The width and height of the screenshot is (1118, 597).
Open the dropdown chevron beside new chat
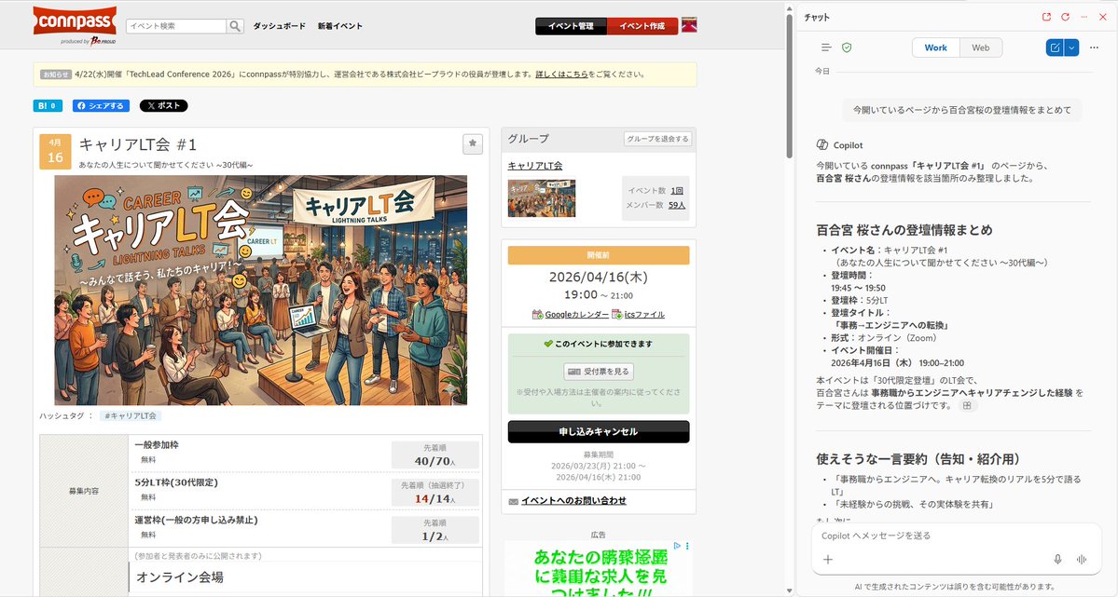(x=1070, y=47)
